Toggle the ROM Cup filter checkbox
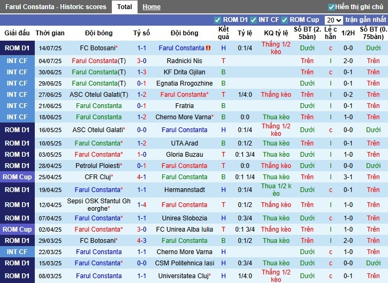 tap(285, 20)
